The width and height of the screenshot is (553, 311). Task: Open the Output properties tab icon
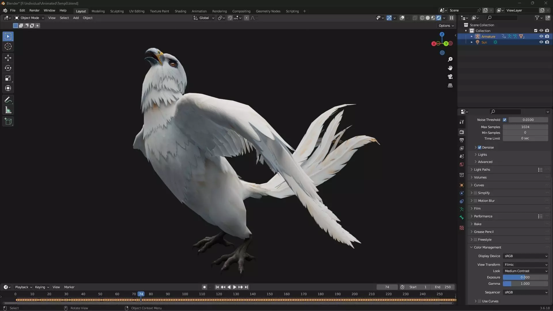(x=462, y=140)
